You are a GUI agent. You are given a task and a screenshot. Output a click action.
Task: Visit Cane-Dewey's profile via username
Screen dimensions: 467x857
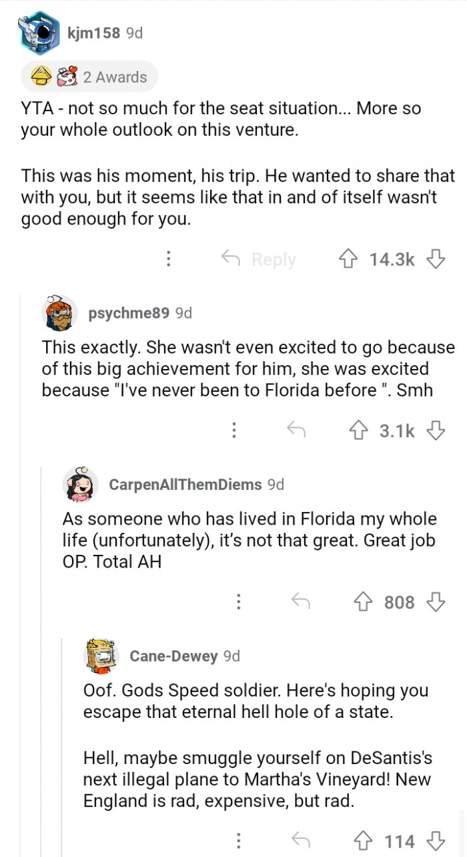[173, 656]
